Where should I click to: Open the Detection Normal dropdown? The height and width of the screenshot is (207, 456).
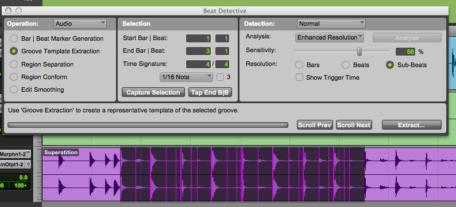(x=331, y=24)
